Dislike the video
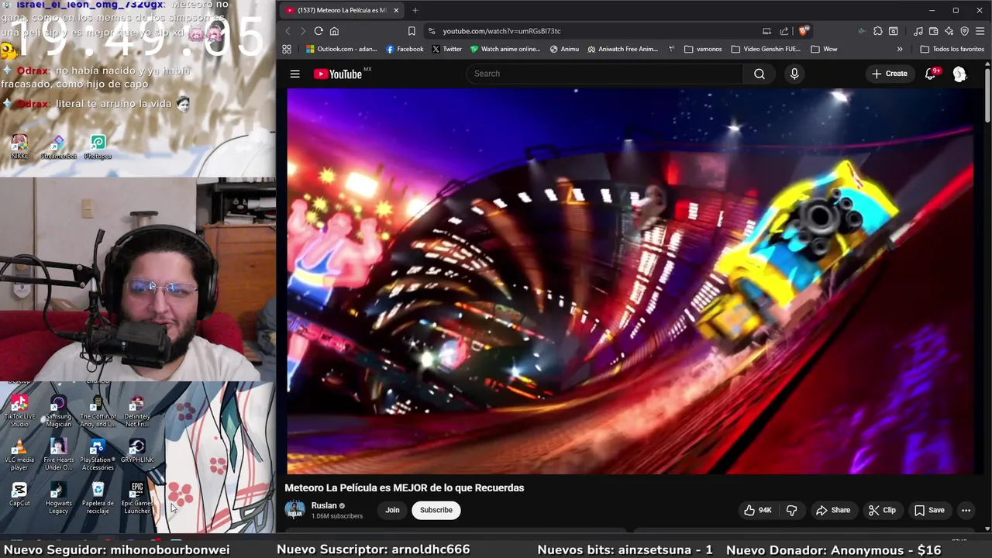This screenshot has height=558, width=992. pyautogui.click(x=791, y=510)
